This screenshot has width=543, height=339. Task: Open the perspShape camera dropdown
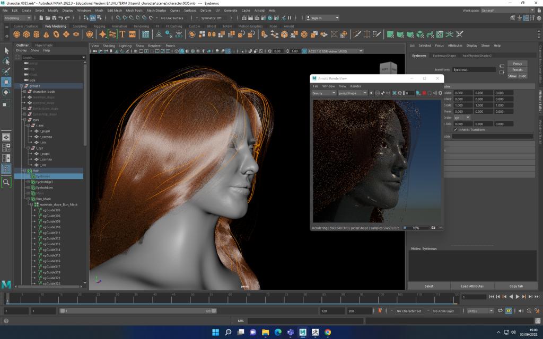coord(352,93)
